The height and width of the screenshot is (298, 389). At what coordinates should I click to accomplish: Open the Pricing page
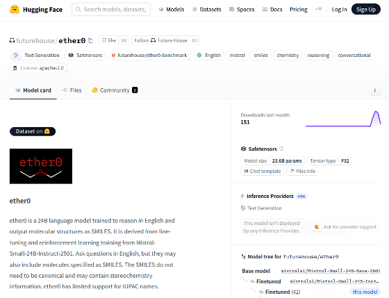point(299,10)
